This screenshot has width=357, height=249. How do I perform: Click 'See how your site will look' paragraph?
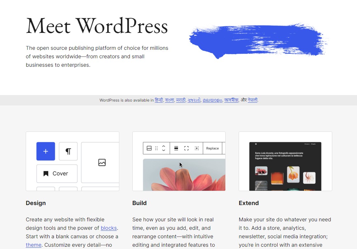point(173,232)
